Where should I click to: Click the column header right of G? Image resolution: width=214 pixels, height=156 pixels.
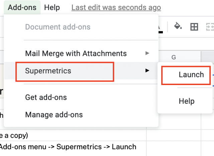click(207, 57)
